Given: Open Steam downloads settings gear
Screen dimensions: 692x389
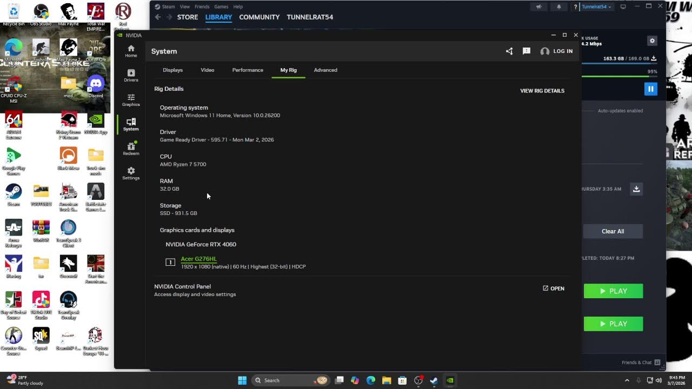Looking at the screenshot, I should (x=652, y=41).
